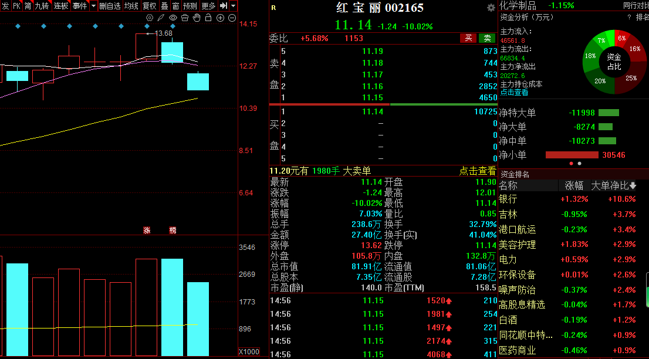Image resolution: width=649 pixels, height=359 pixels.
Task: Open the 预测 forecast tool
Action: (190, 6)
